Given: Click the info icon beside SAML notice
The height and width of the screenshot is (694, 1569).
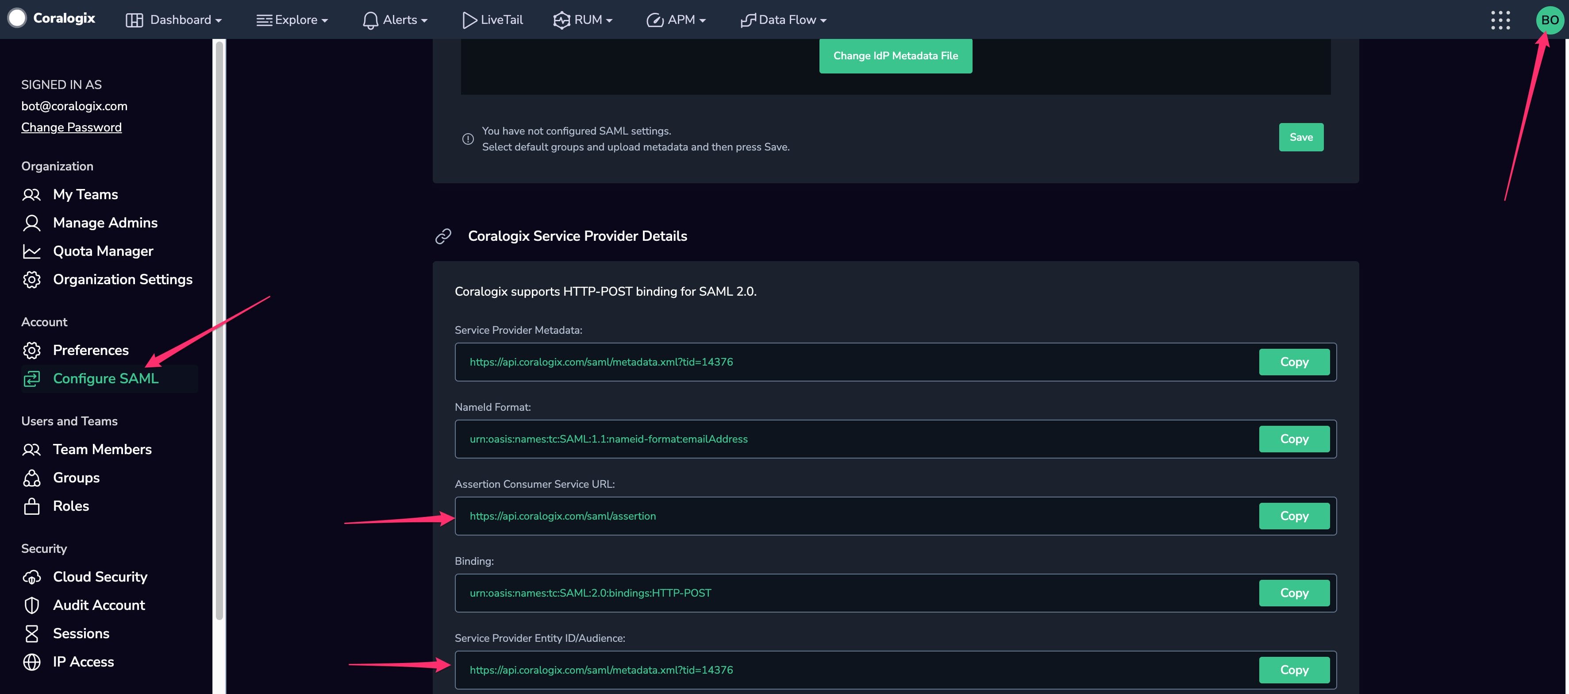Looking at the screenshot, I should coord(468,139).
